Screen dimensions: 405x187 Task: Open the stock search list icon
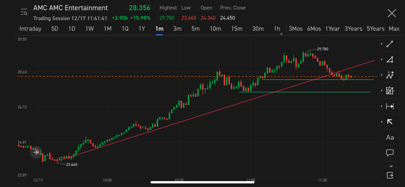24,12
